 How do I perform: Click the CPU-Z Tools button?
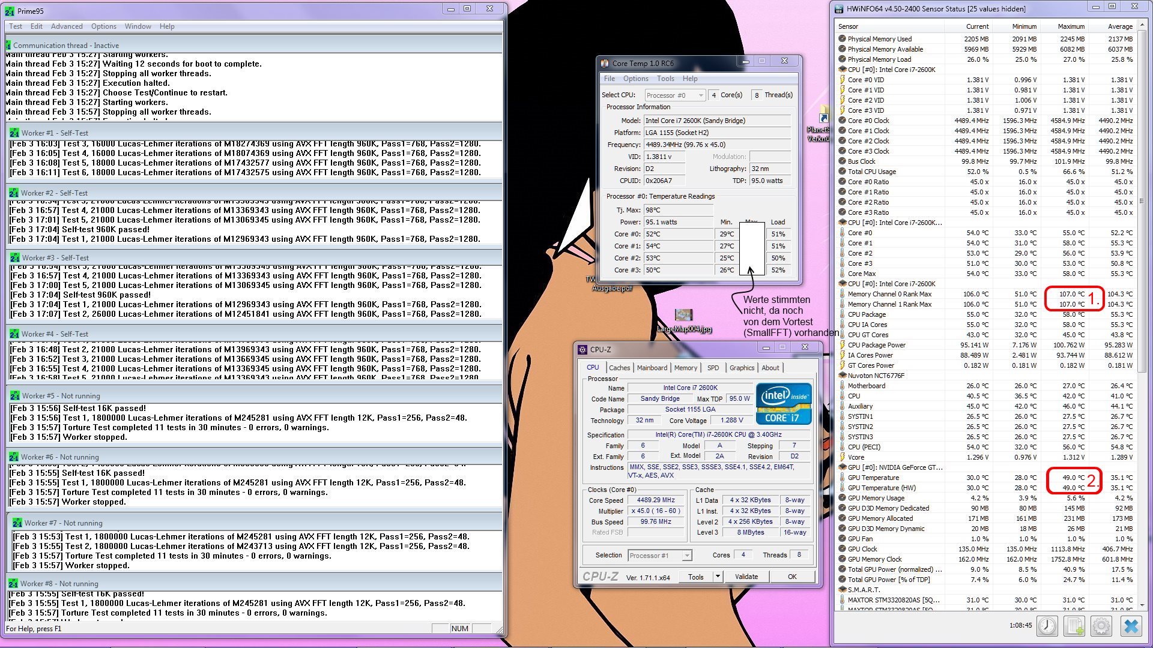point(696,577)
